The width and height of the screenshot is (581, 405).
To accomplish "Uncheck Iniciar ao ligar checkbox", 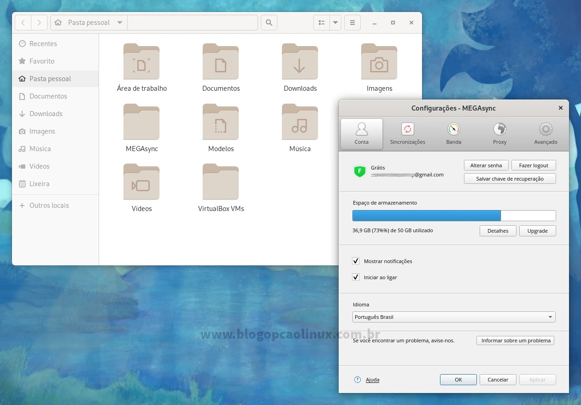I will [356, 277].
